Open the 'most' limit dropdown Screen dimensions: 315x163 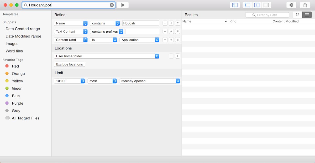click(x=102, y=81)
